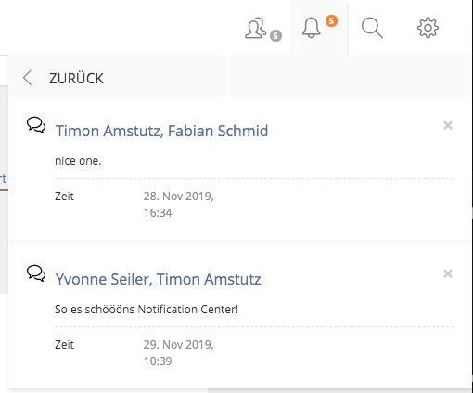473x393 pixels.
Task: Click the notification bell icon
Action: coord(311,28)
